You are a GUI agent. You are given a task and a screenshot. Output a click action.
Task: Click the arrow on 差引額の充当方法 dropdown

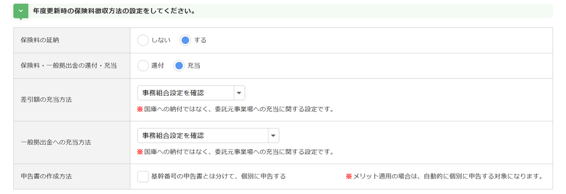[239, 93]
